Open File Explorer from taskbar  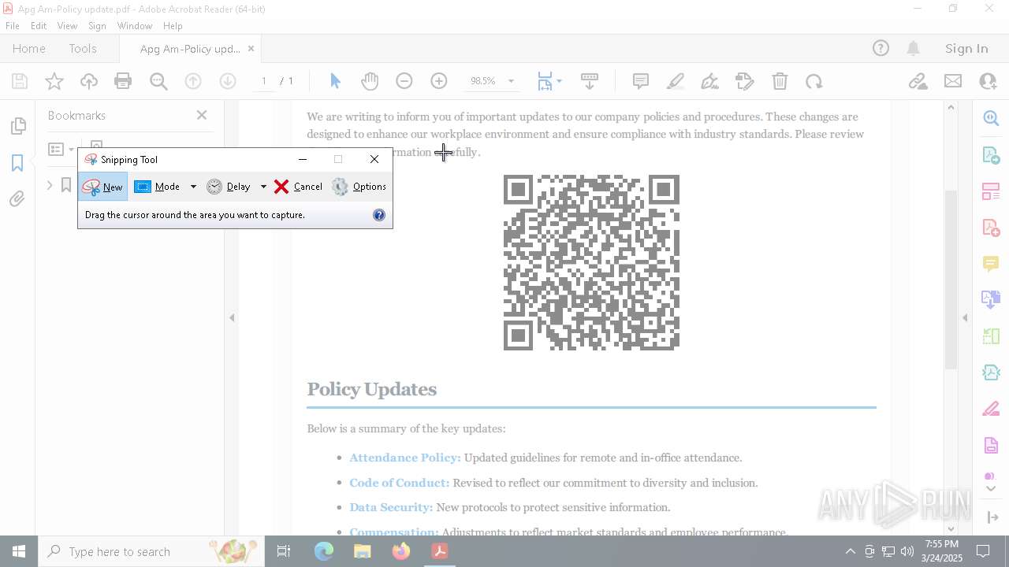pyautogui.click(x=363, y=551)
